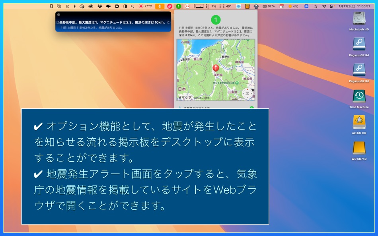
Task: Click the 埼玉県 label on the map
Action: pyautogui.click(x=247, y=79)
